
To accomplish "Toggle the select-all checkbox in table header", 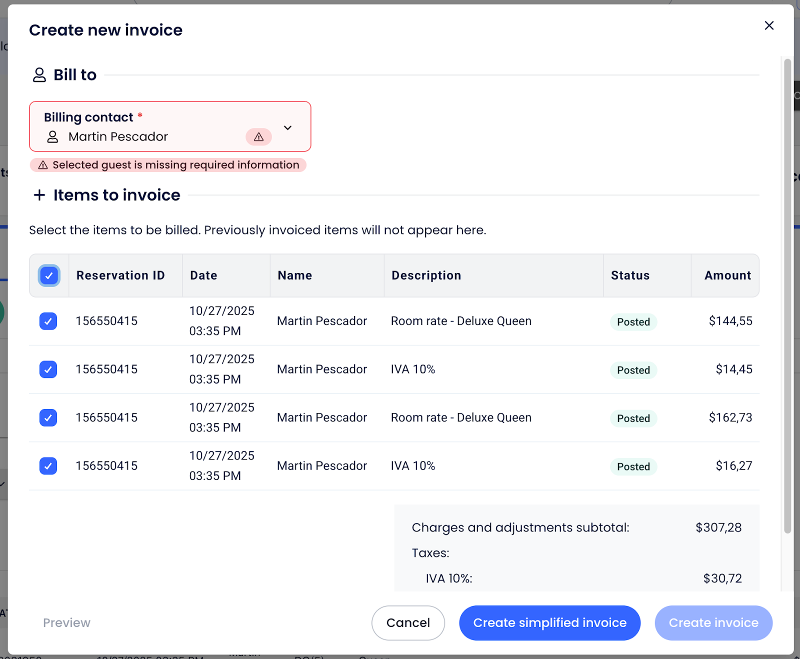I will coord(49,275).
